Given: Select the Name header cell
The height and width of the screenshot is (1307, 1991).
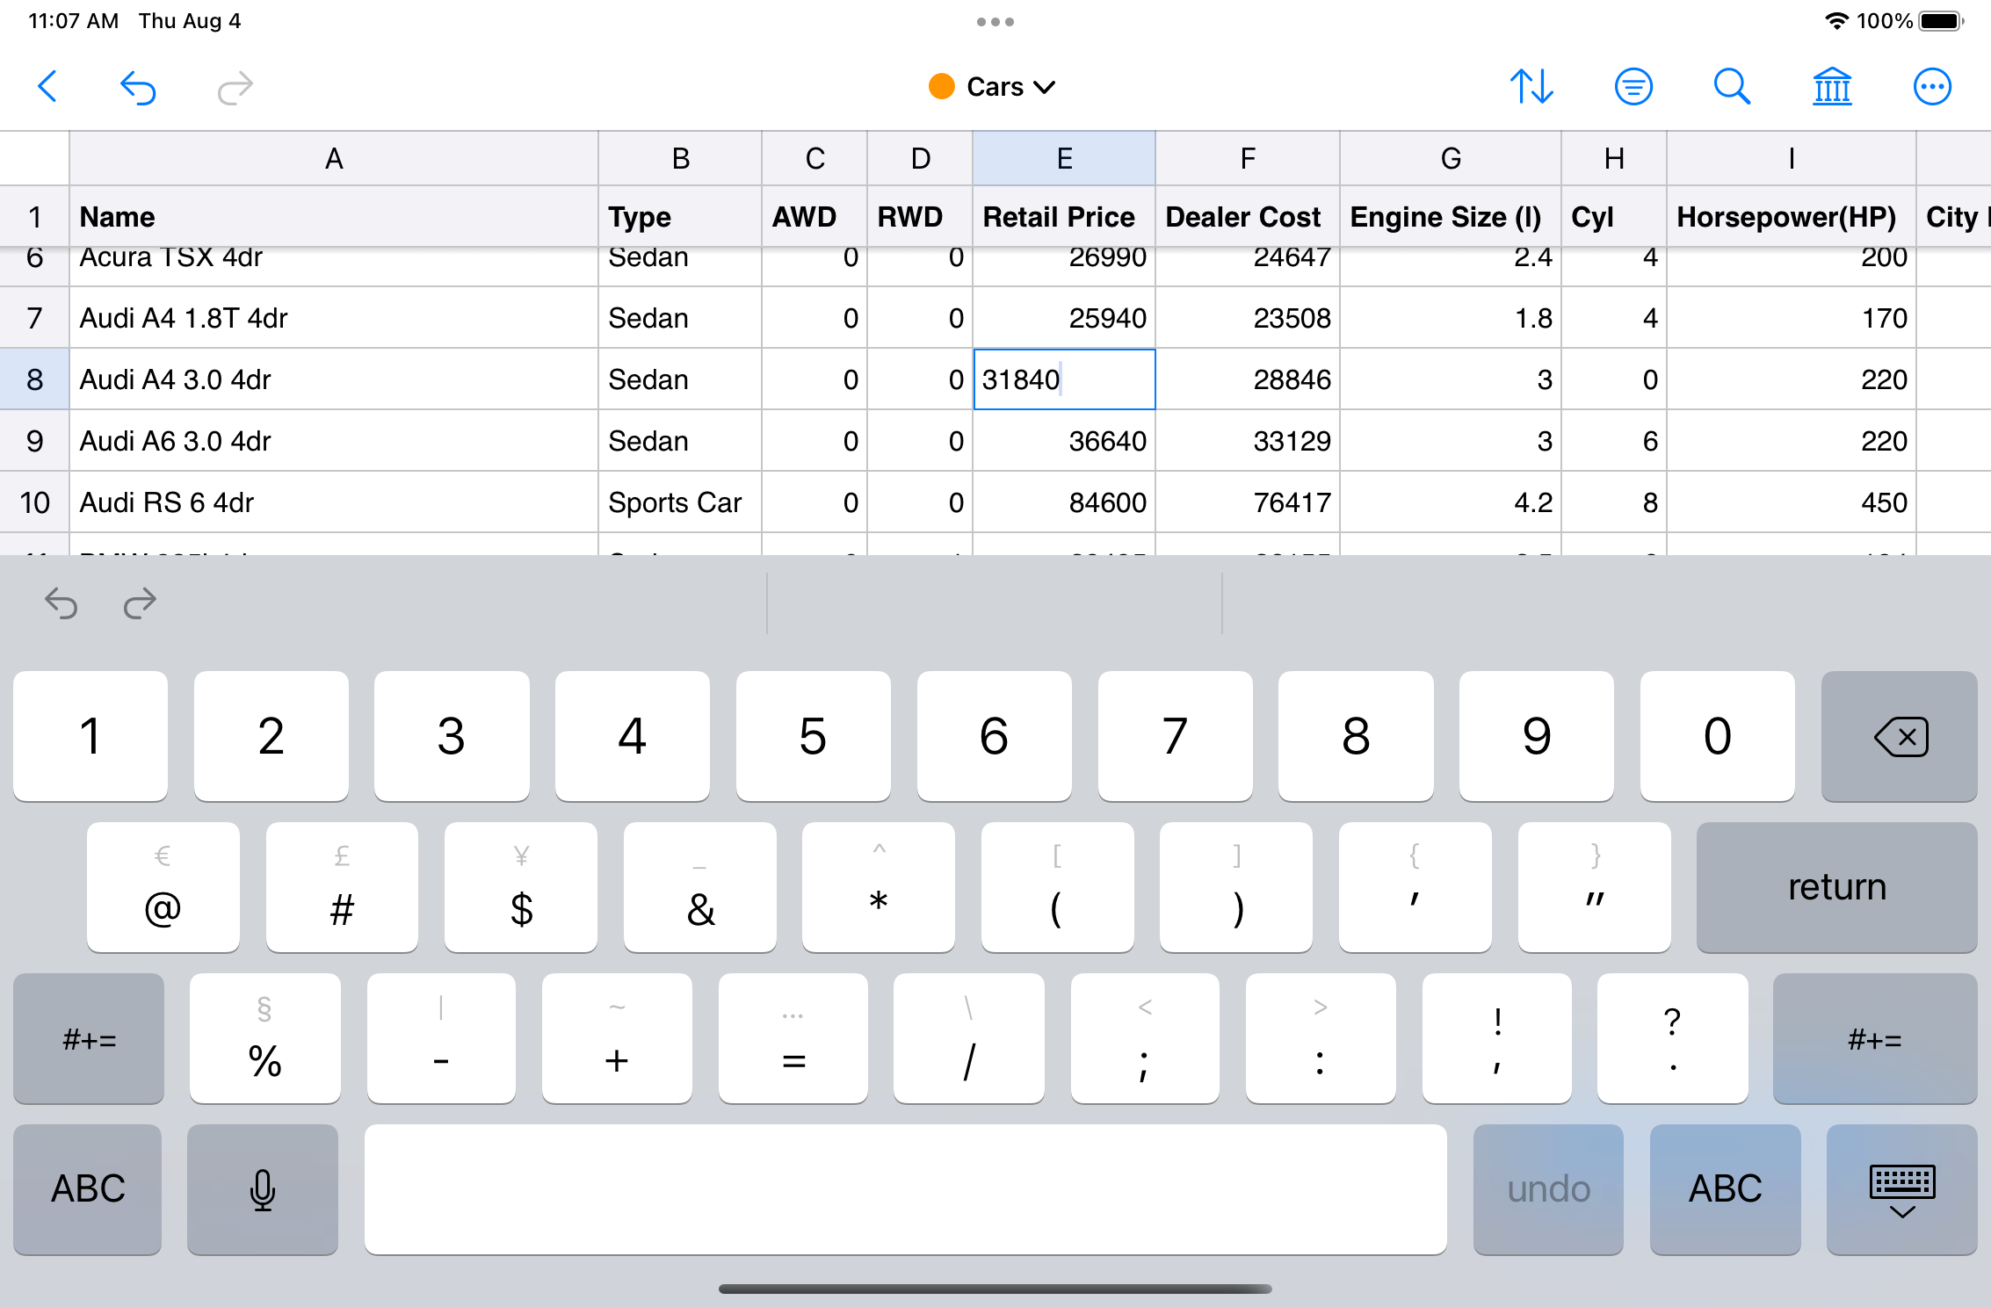Looking at the screenshot, I should 334,217.
